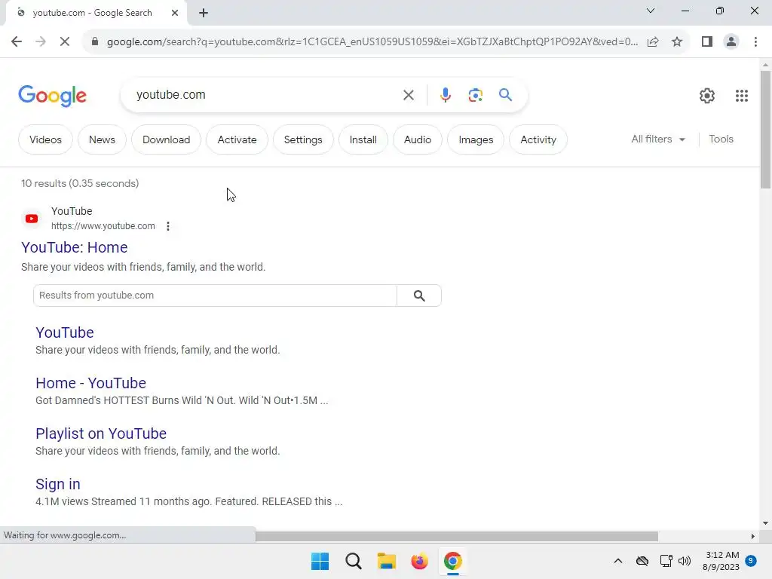The image size is (772, 579).
Task: Launch Firefox from taskbar
Action: point(419,561)
